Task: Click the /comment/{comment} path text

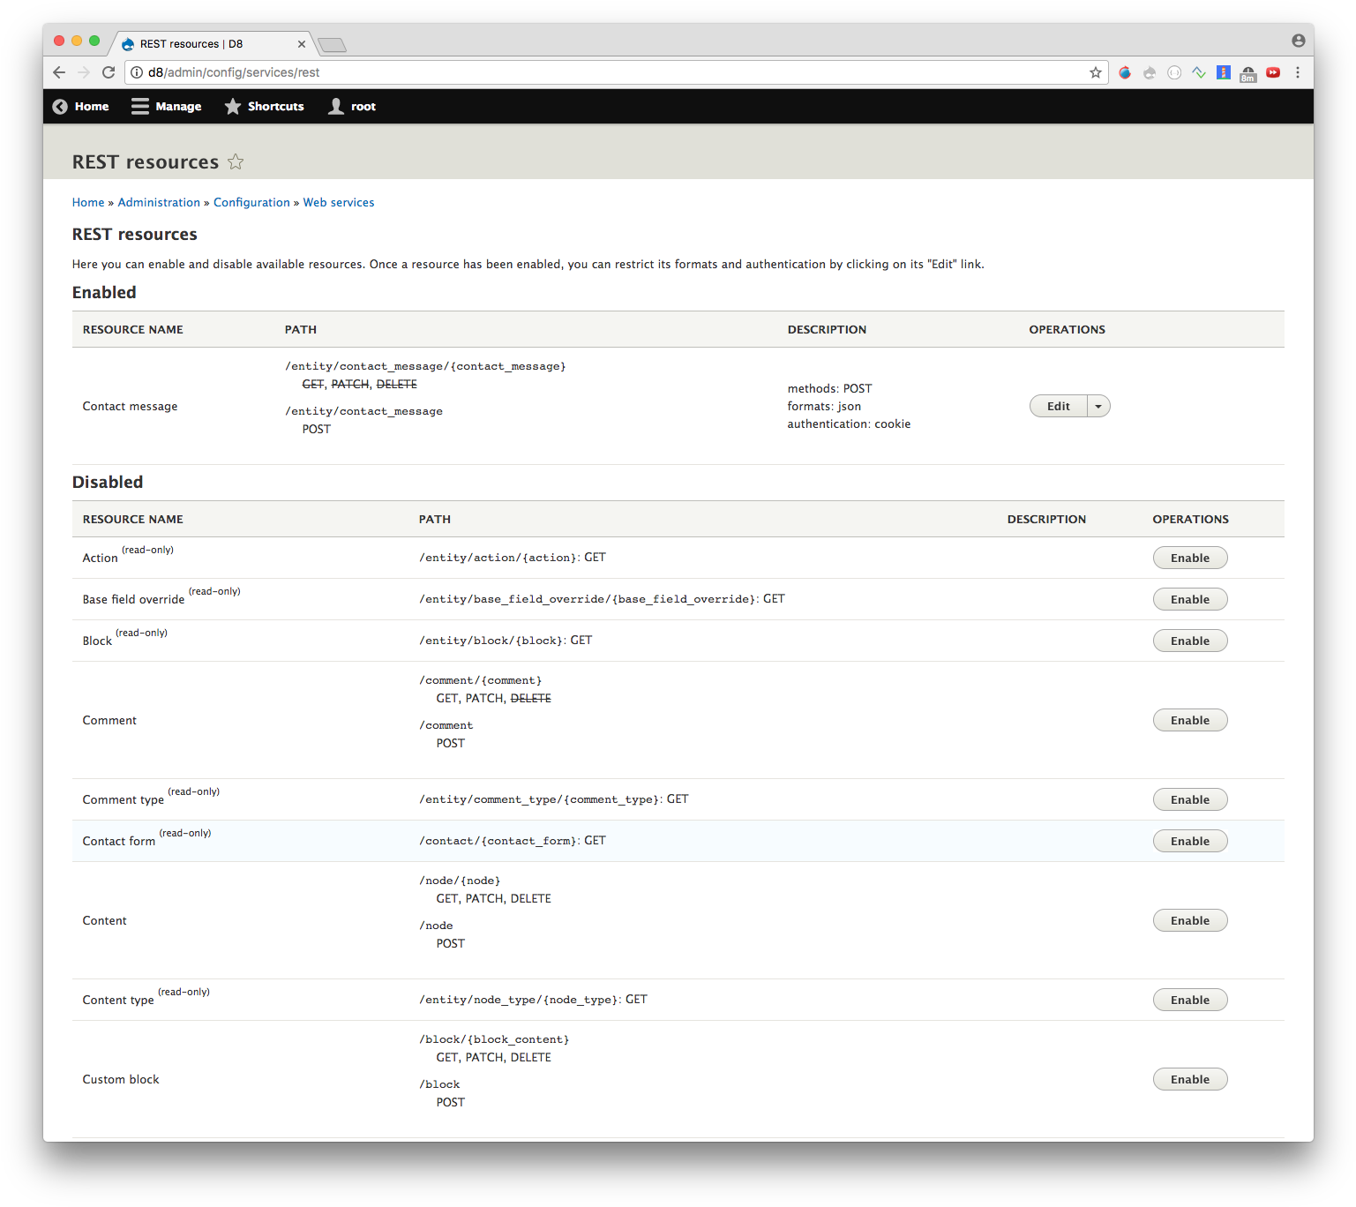Action: click(481, 680)
